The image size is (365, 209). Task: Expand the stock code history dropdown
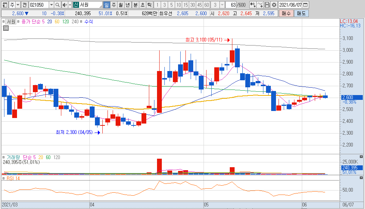pyautogui.click(x=51, y=5)
